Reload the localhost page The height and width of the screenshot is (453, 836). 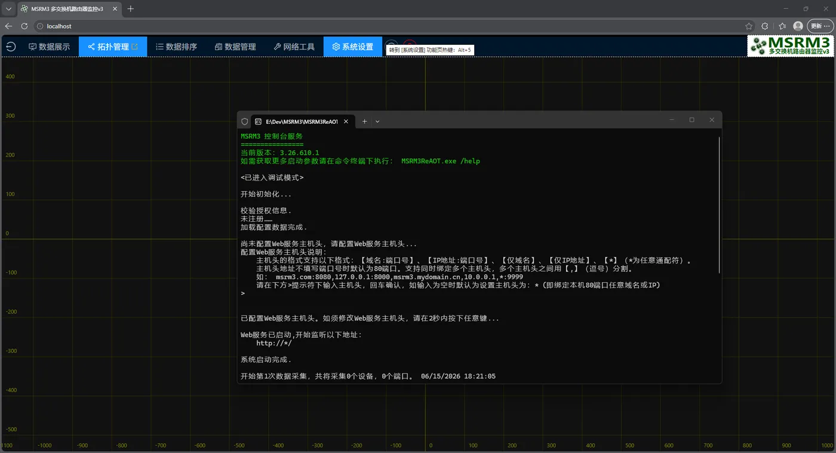(x=24, y=26)
